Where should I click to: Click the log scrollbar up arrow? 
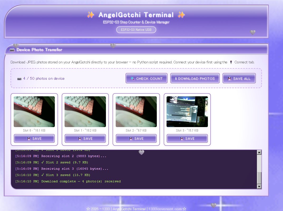tap(259, 152)
